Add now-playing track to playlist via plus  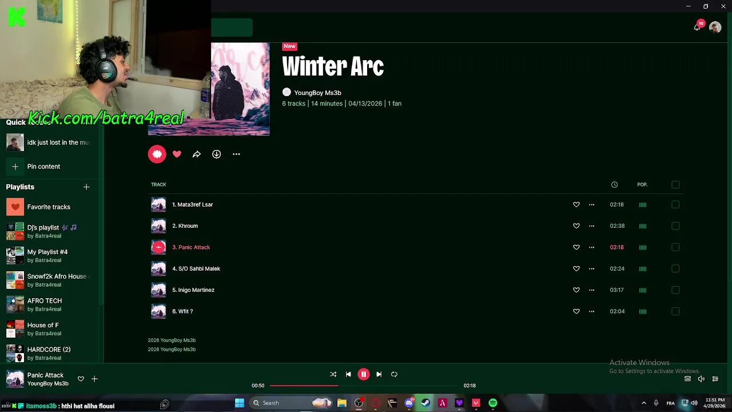tap(94, 379)
